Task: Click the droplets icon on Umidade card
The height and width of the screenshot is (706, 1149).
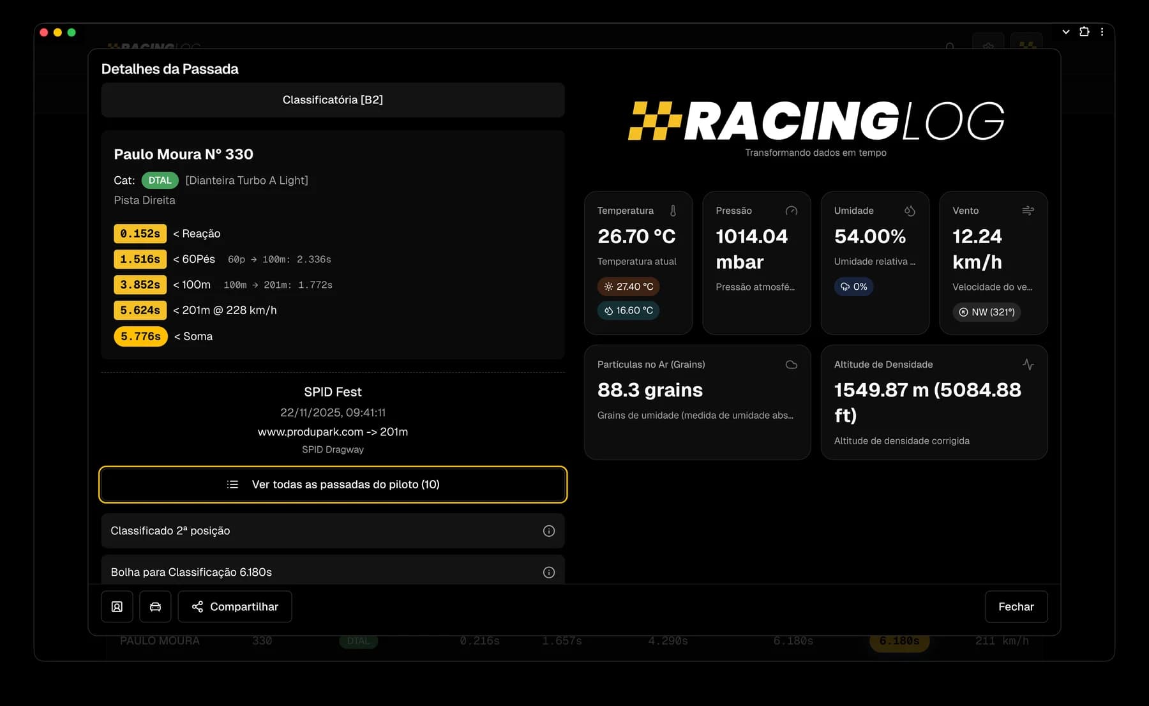Action: (910, 211)
